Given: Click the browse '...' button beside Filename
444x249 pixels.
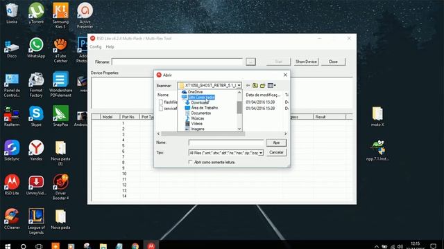Looking at the screenshot, I should pyautogui.click(x=250, y=62).
